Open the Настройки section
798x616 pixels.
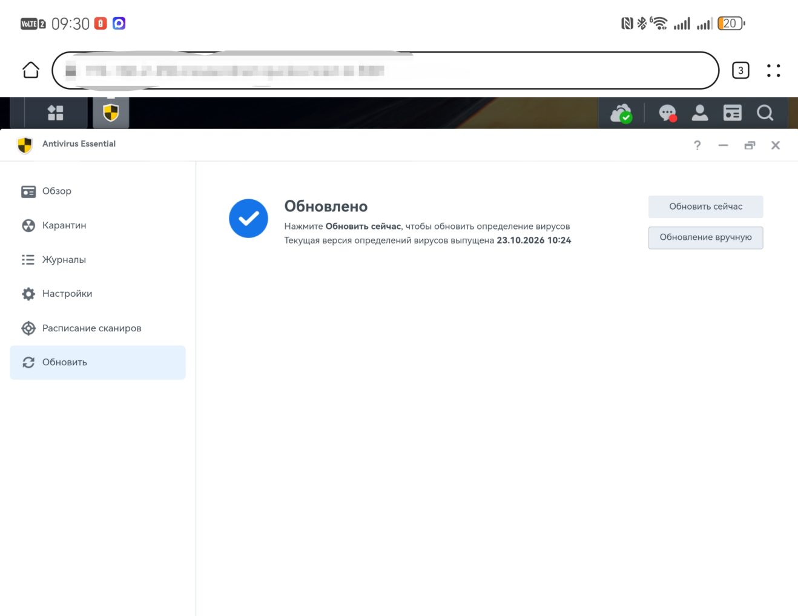coord(97,294)
